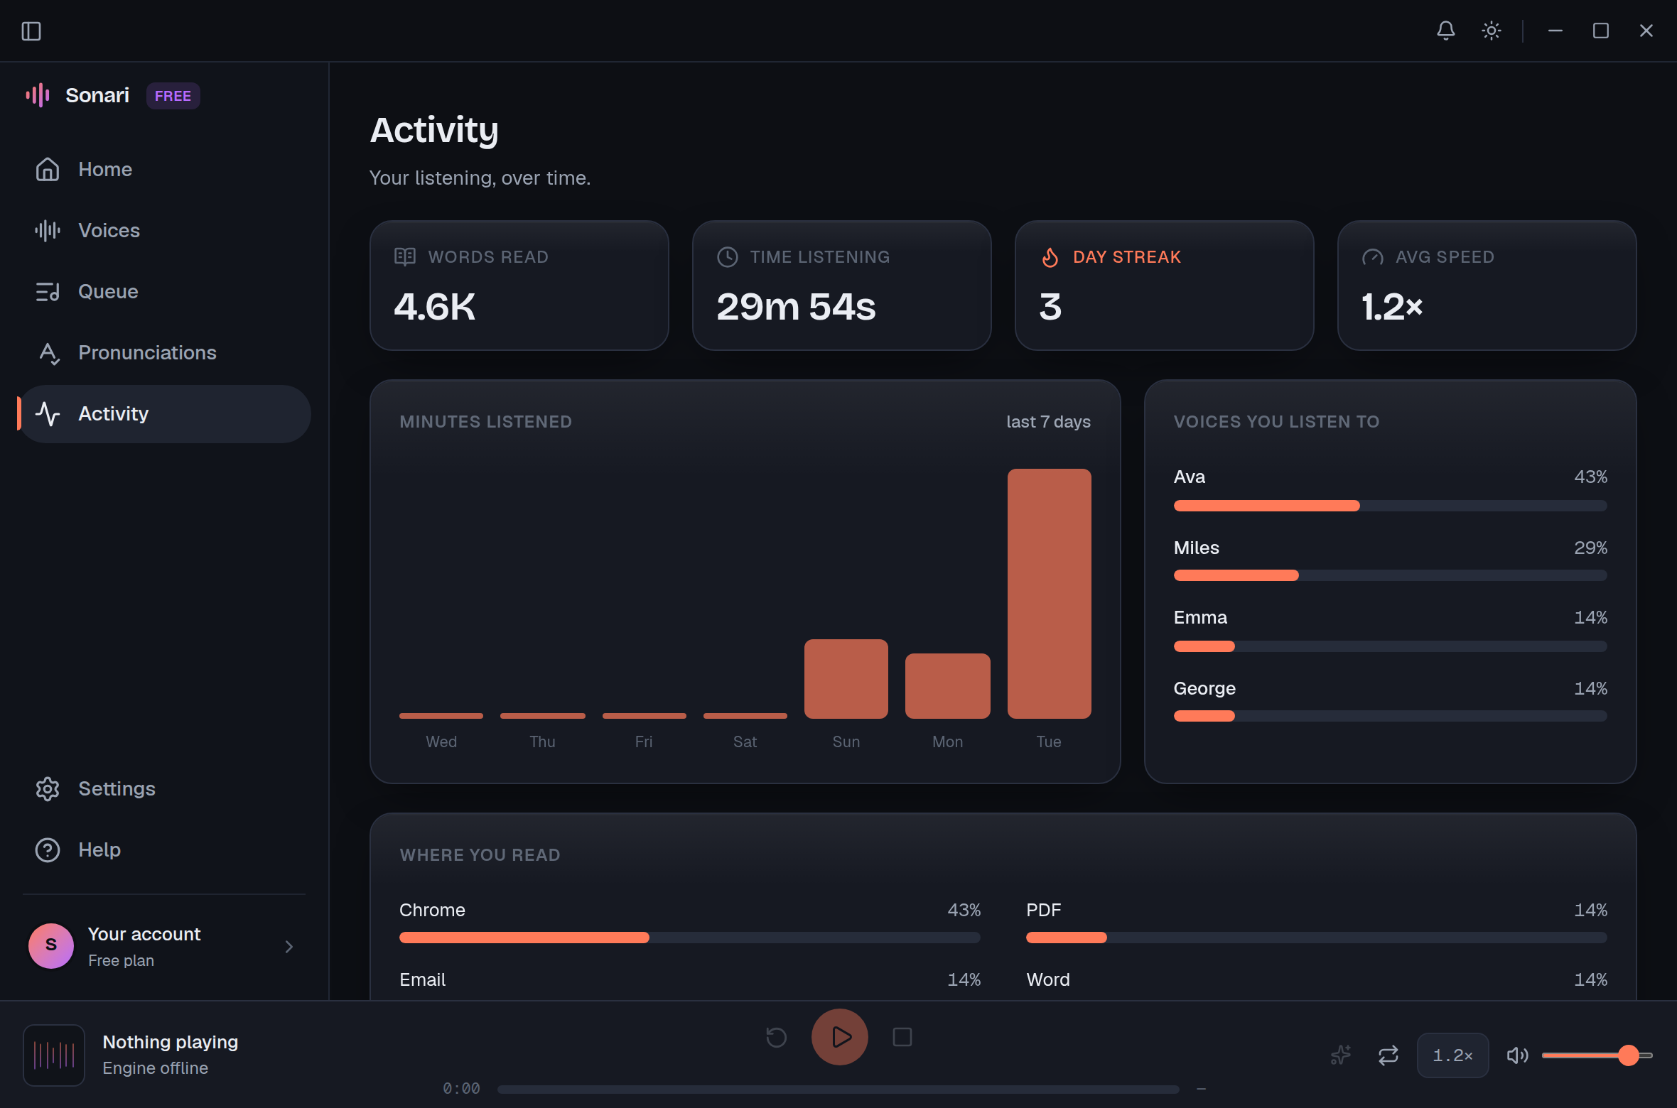The width and height of the screenshot is (1677, 1108).
Task: Open notifications bell
Action: pyautogui.click(x=1445, y=31)
